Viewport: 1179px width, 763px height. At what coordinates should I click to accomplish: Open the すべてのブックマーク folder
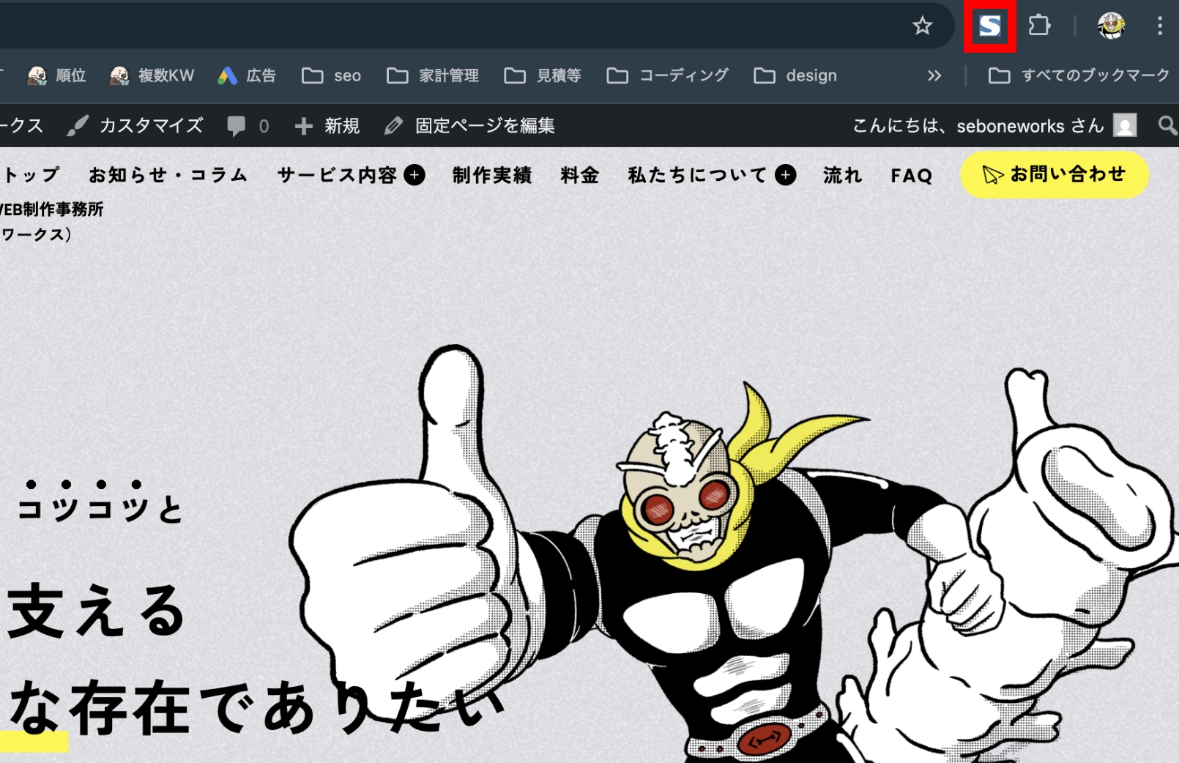1079,75
